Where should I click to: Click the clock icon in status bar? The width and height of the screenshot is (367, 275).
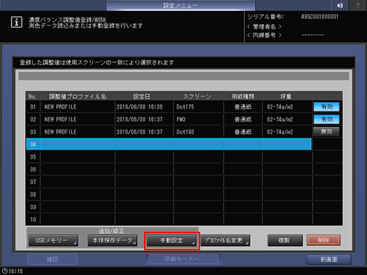(x=4, y=271)
